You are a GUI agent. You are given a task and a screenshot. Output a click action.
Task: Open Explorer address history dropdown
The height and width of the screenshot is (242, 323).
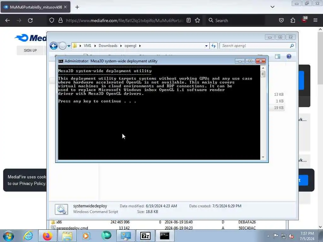pos(206,46)
